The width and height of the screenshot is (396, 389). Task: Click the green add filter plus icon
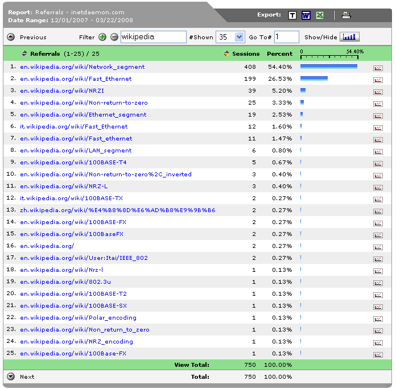(102, 38)
